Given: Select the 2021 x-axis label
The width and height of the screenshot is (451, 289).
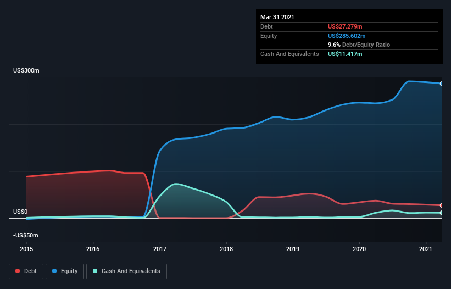Looking at the screenshot, I should click(x=426, y=249).
